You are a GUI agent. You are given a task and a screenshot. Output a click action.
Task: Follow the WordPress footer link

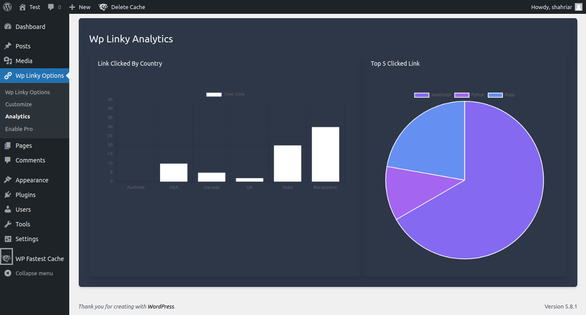click(161, 306)
